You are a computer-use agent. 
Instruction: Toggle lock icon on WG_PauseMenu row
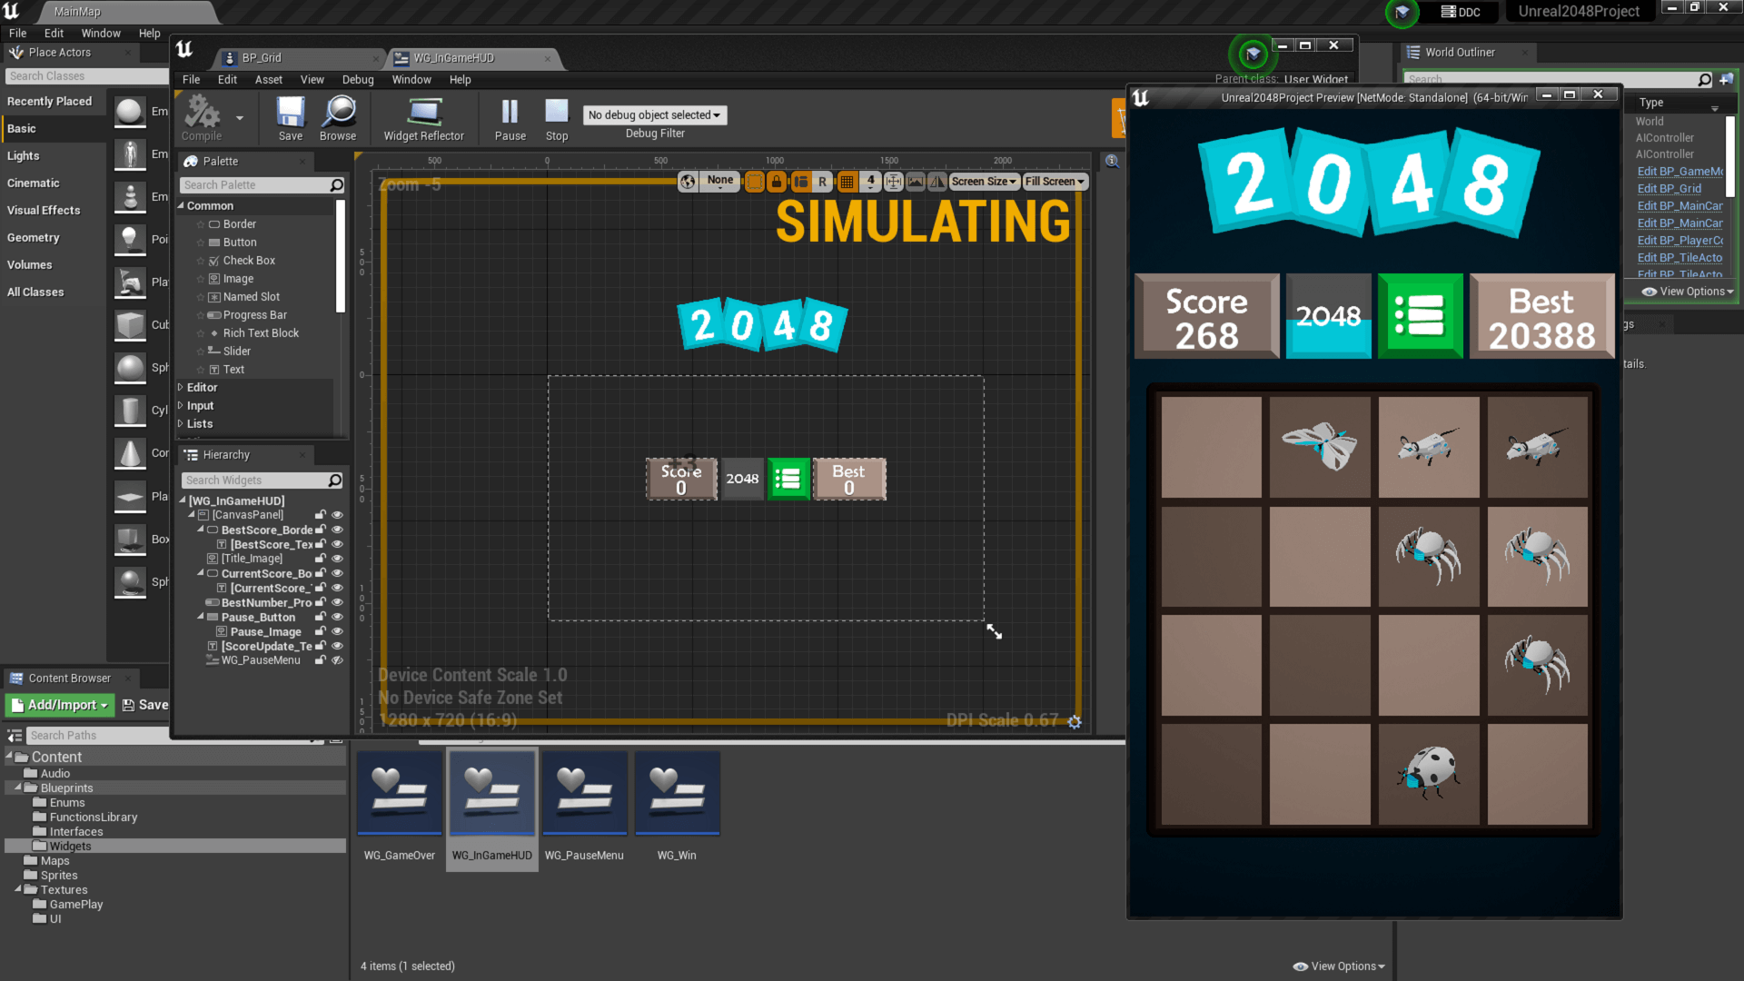click(x=320, y=660)
